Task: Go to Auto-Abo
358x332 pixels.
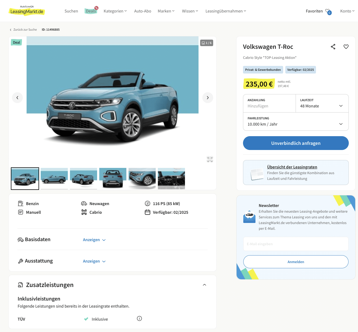Action: click(x=143, y=11)
